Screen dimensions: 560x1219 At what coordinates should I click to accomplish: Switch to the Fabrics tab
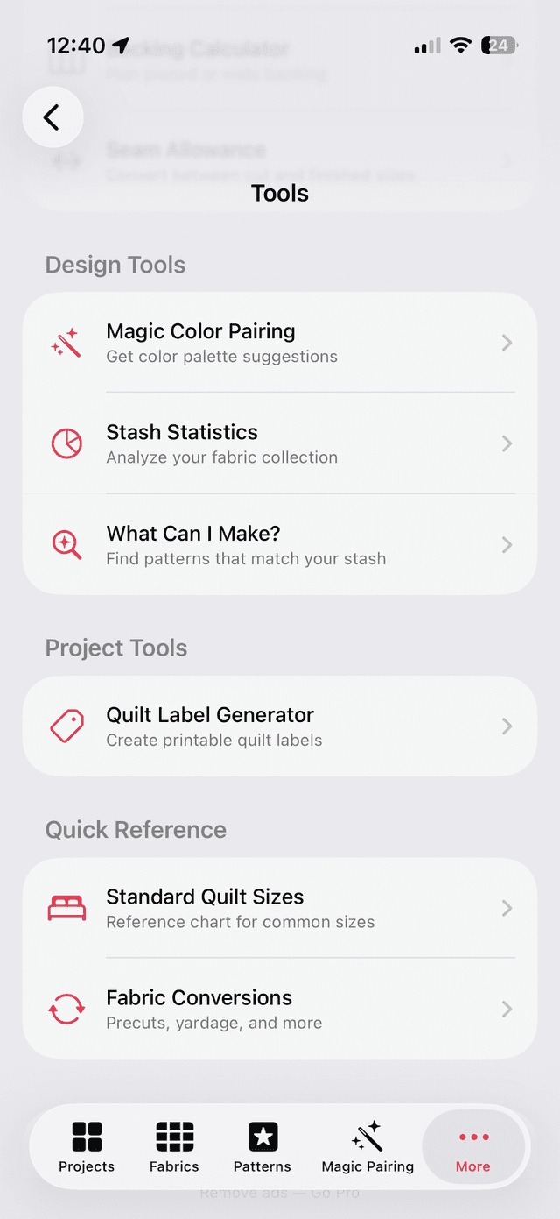point(174,1147)
